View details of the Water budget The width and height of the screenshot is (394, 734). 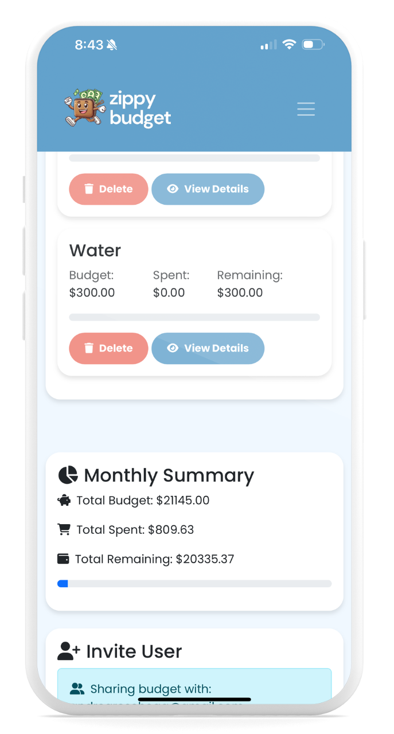208,348
